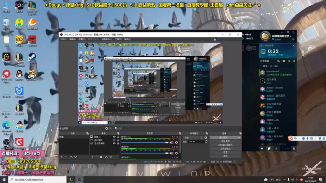Toggle the switch left of queue timer
Screen dimensions: 326x183
[251, 48]
